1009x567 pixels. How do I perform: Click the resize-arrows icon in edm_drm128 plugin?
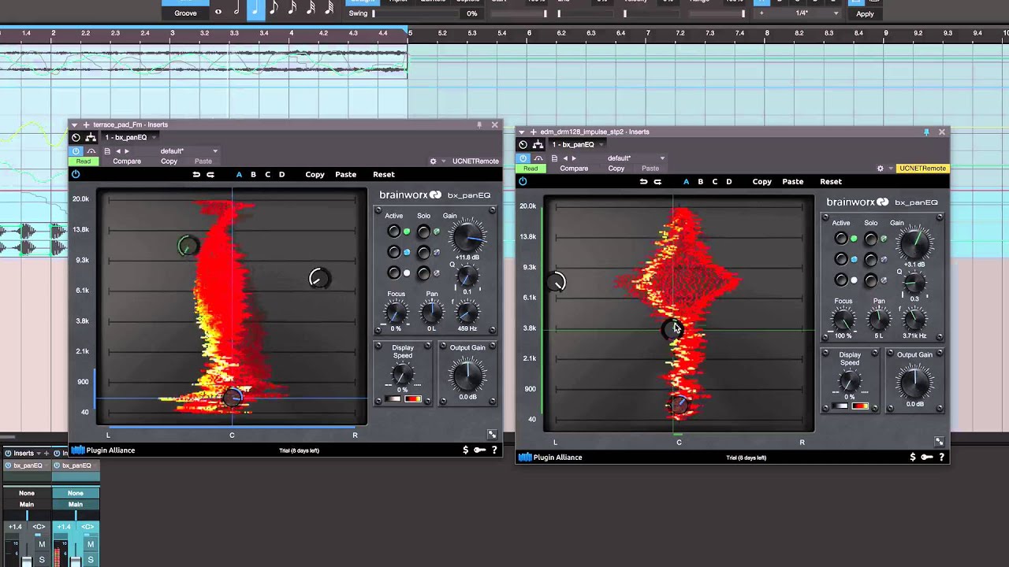tap(939, 441)
